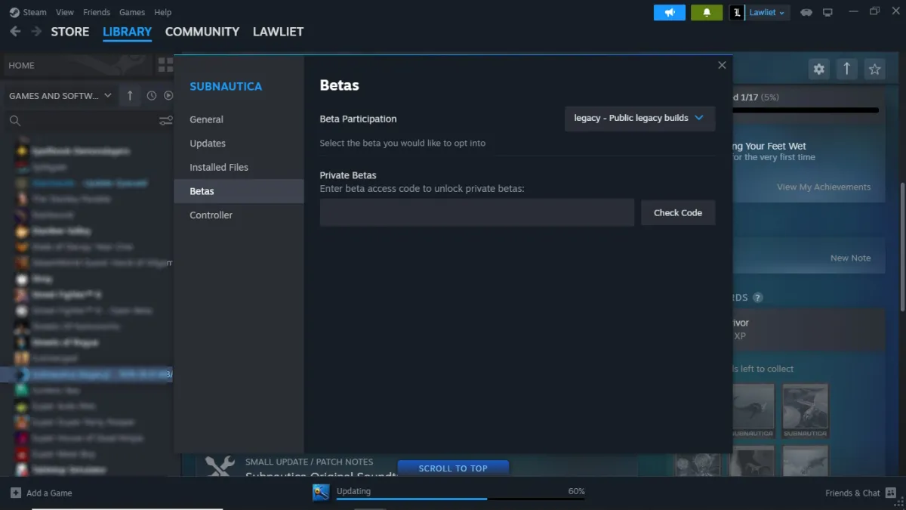Open the Beta Participation dropdown
Screen dimensions: 906x510
[x=639, y=119]
